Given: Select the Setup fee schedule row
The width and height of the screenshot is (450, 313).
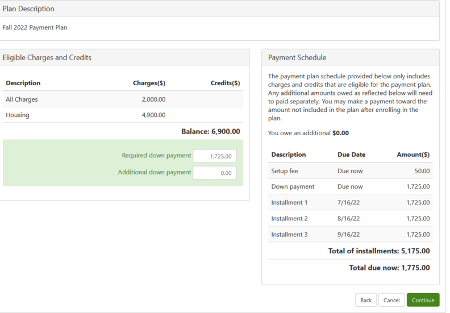Looking at the screenshot, I should pos(350,170).
